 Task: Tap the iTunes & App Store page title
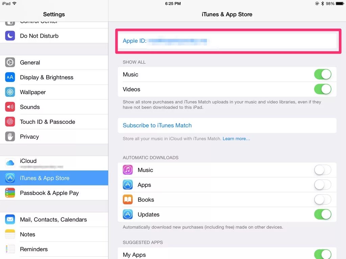(227, 14)
